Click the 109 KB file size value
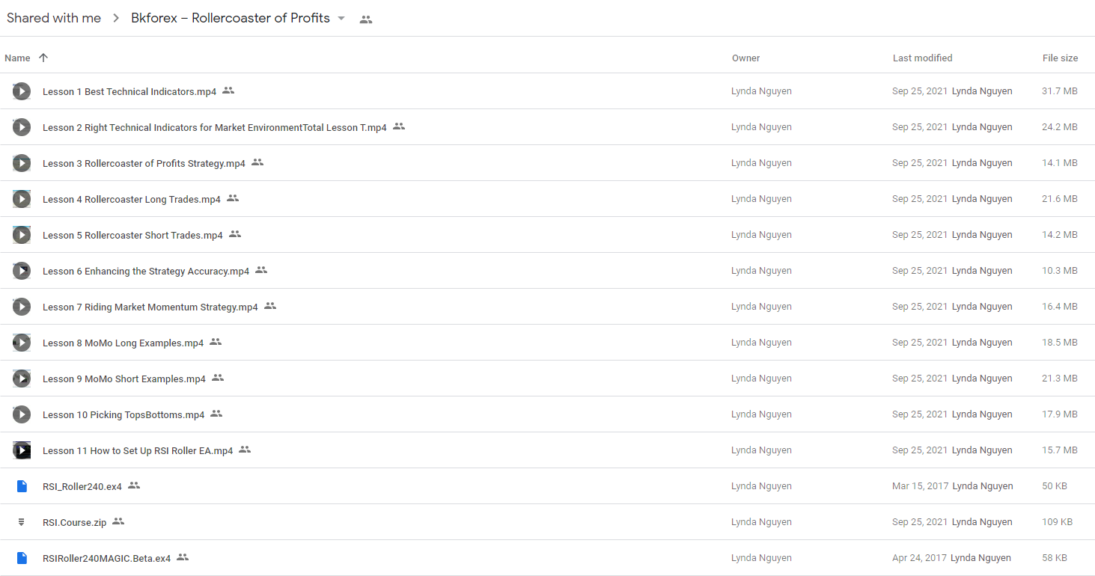Image resolution: width=1095 pixels, height=576 pixels. coord(1057,522)
